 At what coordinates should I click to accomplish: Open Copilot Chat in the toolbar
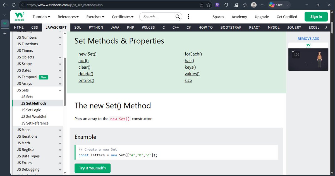coord(276,5)
